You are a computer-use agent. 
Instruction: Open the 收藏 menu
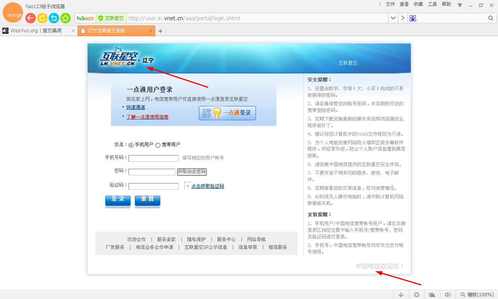418,4
